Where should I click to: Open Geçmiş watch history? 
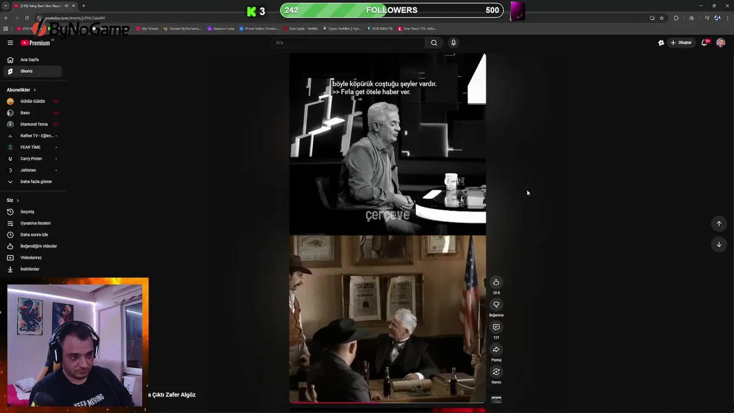[32, 212]
